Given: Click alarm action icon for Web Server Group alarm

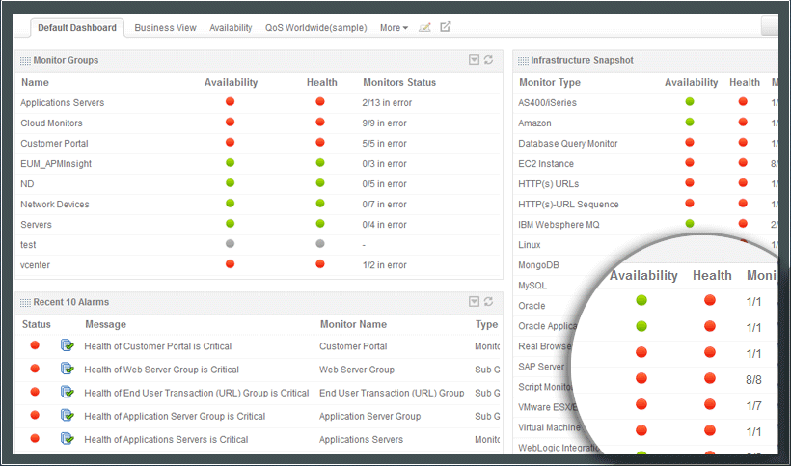Looking at the screenshot, I should [68, 369].
